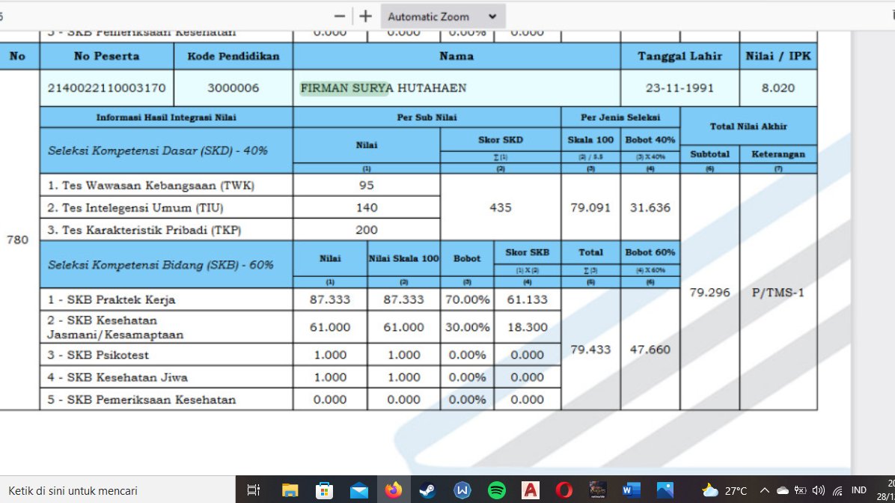Open the battery status tray icon
The image size is (895, 503).
(x=800, y=490)
